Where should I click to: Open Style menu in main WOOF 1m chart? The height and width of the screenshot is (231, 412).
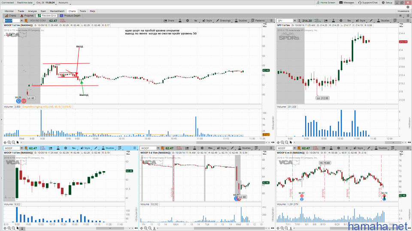[207, 21]
